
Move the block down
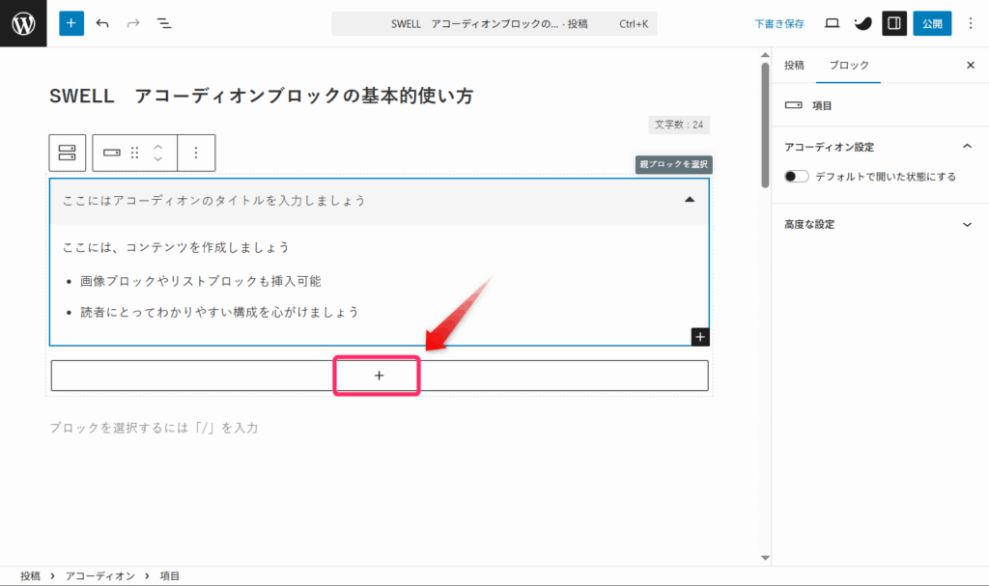157,158
